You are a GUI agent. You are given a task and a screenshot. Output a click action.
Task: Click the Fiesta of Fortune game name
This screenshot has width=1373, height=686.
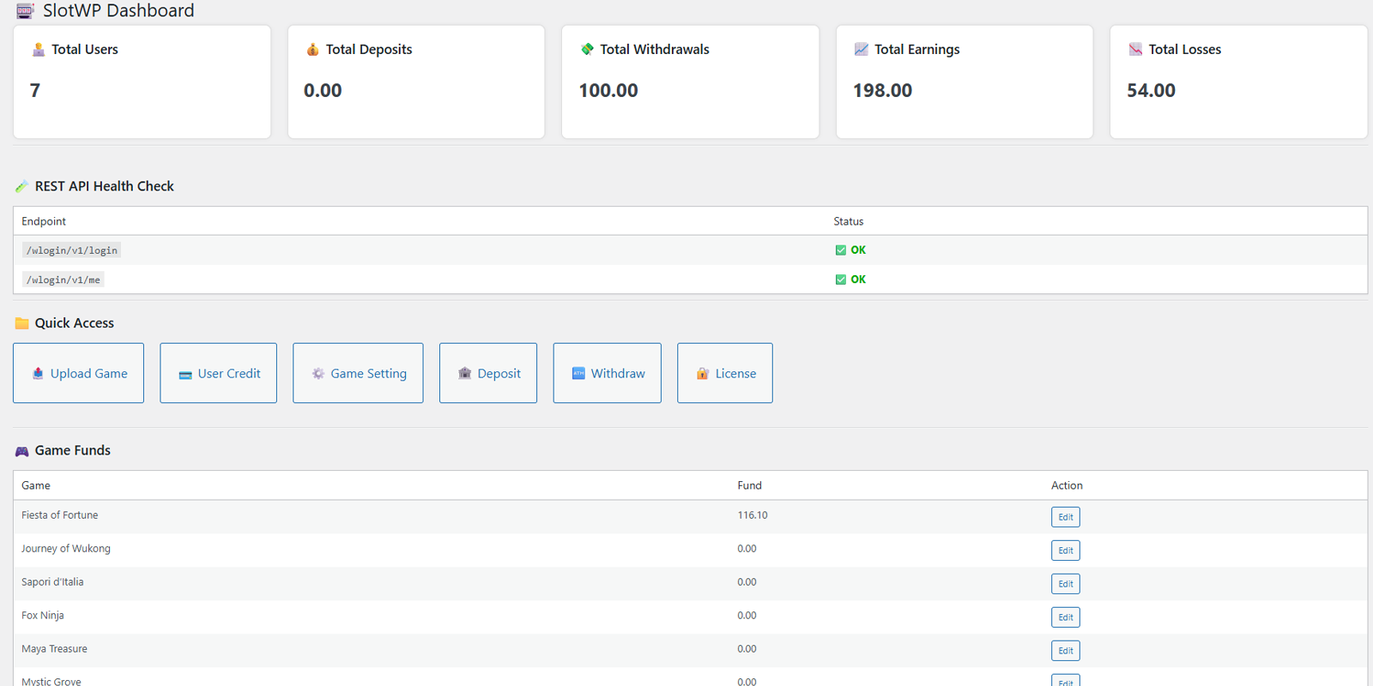pyautogui.click(x=60, y=515)
